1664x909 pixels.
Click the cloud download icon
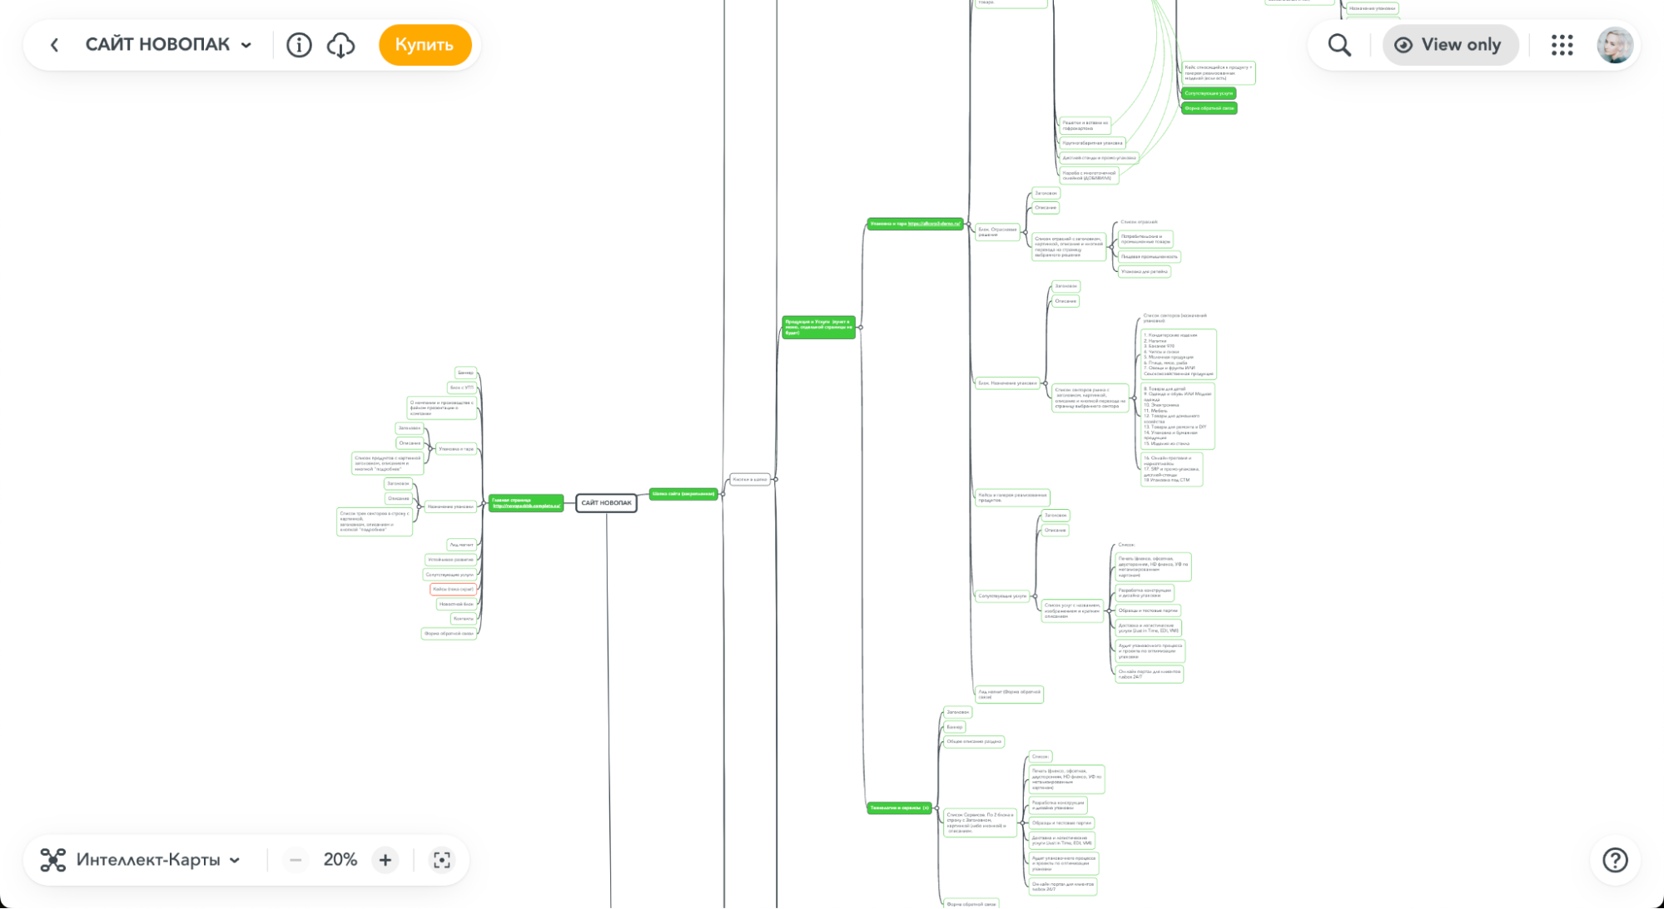340,45
